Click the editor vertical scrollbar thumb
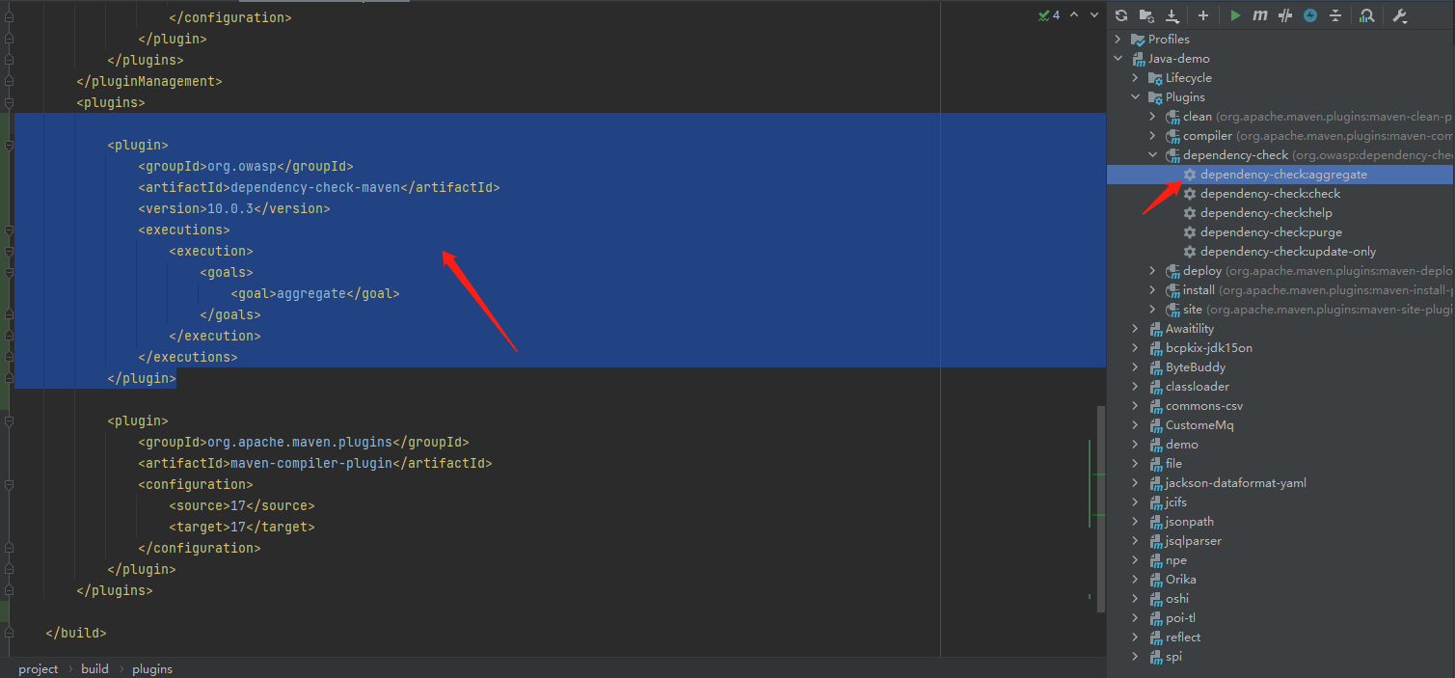 point(1100,506)
